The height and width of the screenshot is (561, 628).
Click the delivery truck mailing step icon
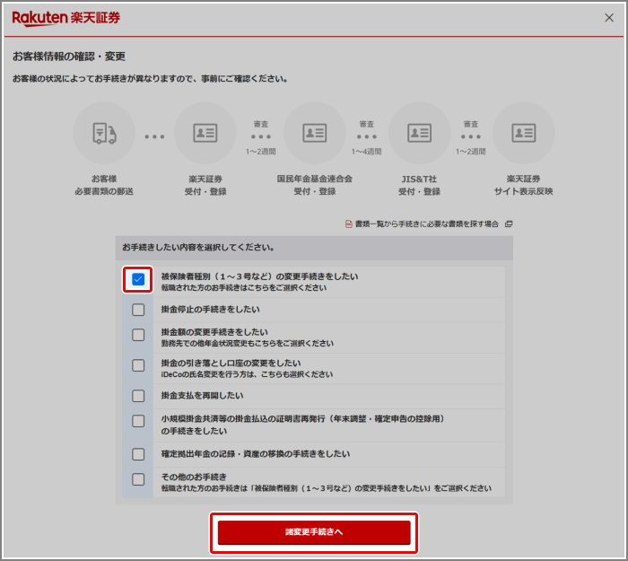click(x=104, y=133)
